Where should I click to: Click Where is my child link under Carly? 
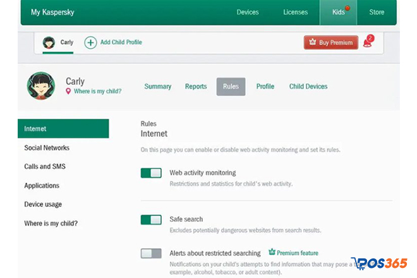point(97,91)
